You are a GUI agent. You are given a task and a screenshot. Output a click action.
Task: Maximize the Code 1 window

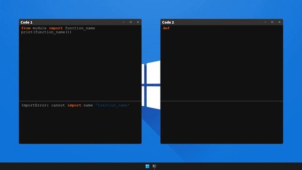(x=131, y=22)
